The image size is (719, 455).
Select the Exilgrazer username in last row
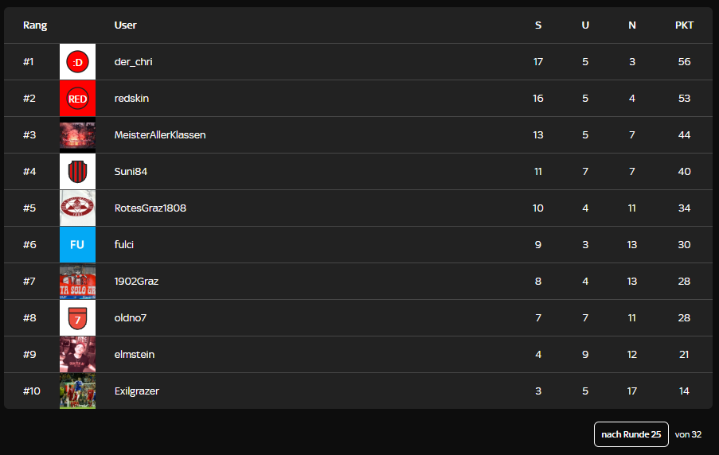point(137,391)
